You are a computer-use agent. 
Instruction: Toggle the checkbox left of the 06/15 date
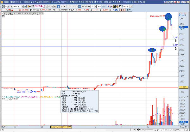click(x=120, y=6)
